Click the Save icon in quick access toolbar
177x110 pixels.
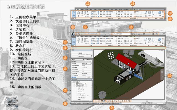tap(79, 34)
